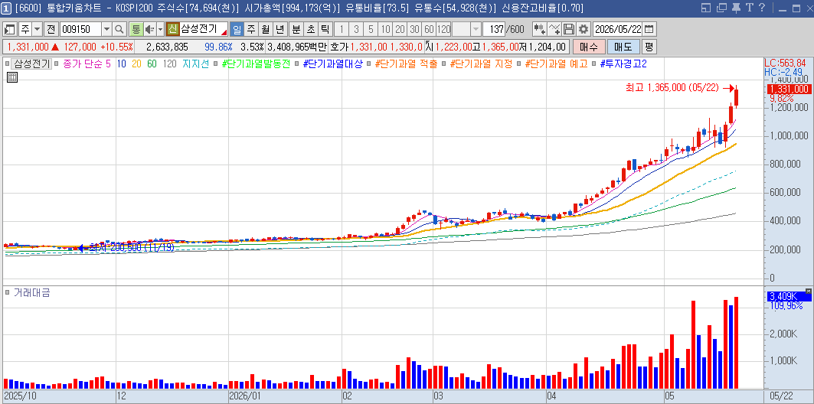Click the stock code input field 009150

click(x=81, y=29)
